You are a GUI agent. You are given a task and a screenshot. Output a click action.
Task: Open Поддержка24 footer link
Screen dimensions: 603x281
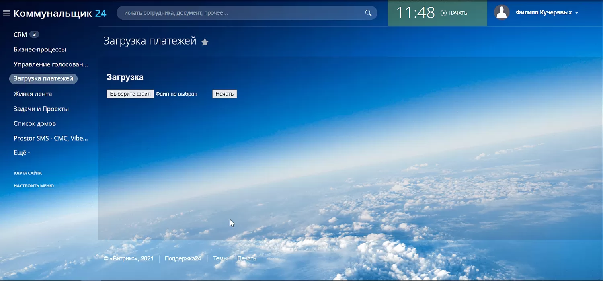pyautogui.click(x=183, y=259)
